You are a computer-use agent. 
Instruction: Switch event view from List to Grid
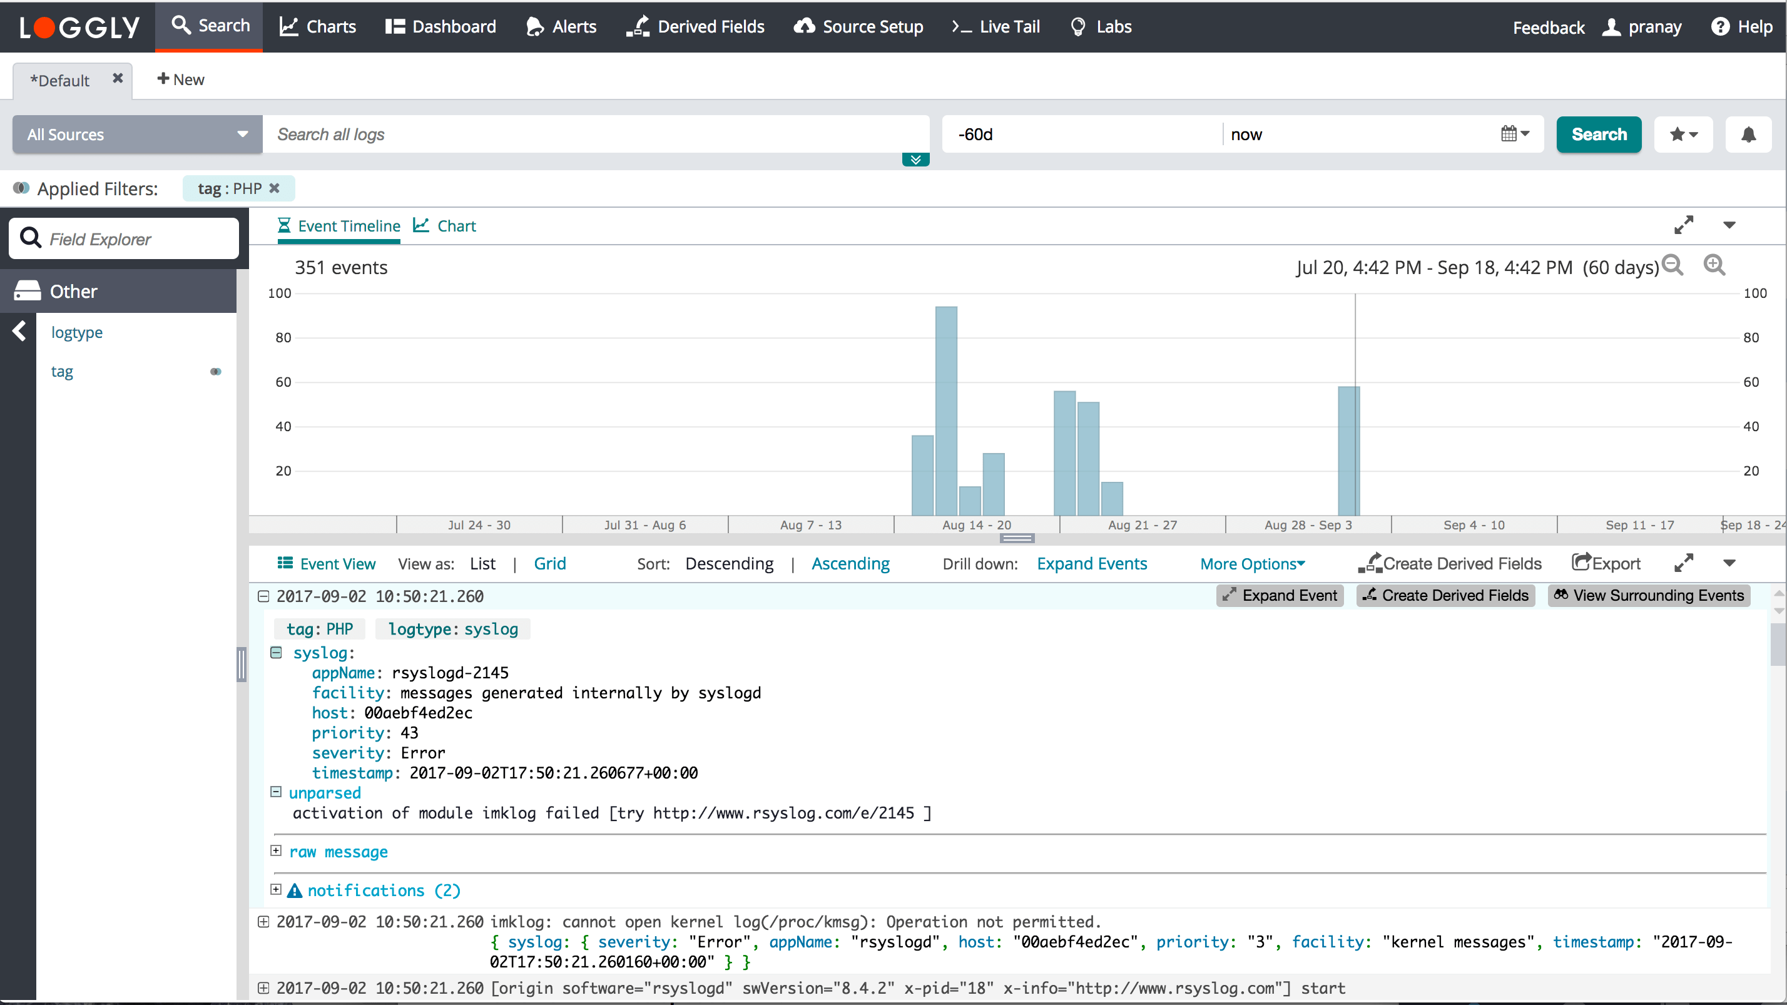point(550,563)
